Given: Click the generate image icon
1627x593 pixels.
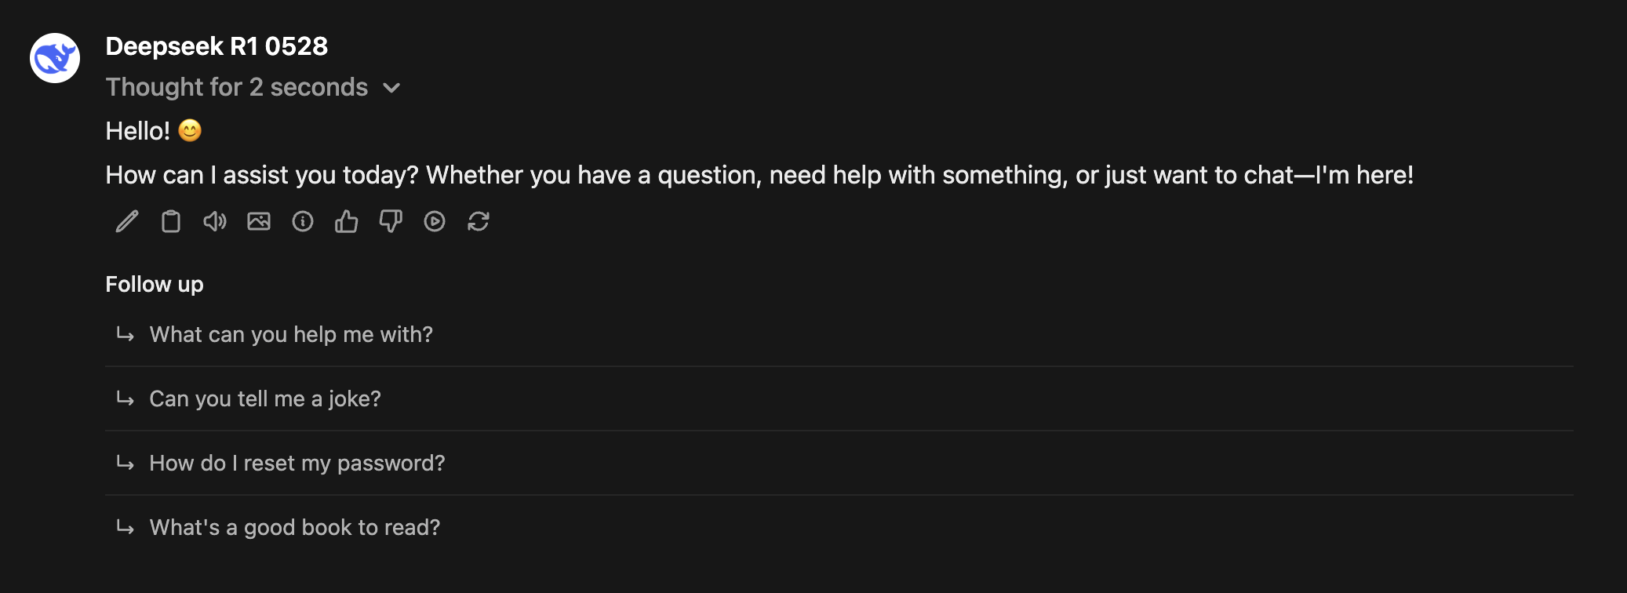Looking at the screenshot, I should coord(259,222).
